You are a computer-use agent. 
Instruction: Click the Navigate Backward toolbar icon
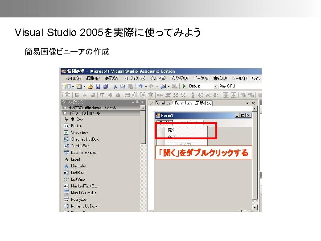click(x=163, y=86)
